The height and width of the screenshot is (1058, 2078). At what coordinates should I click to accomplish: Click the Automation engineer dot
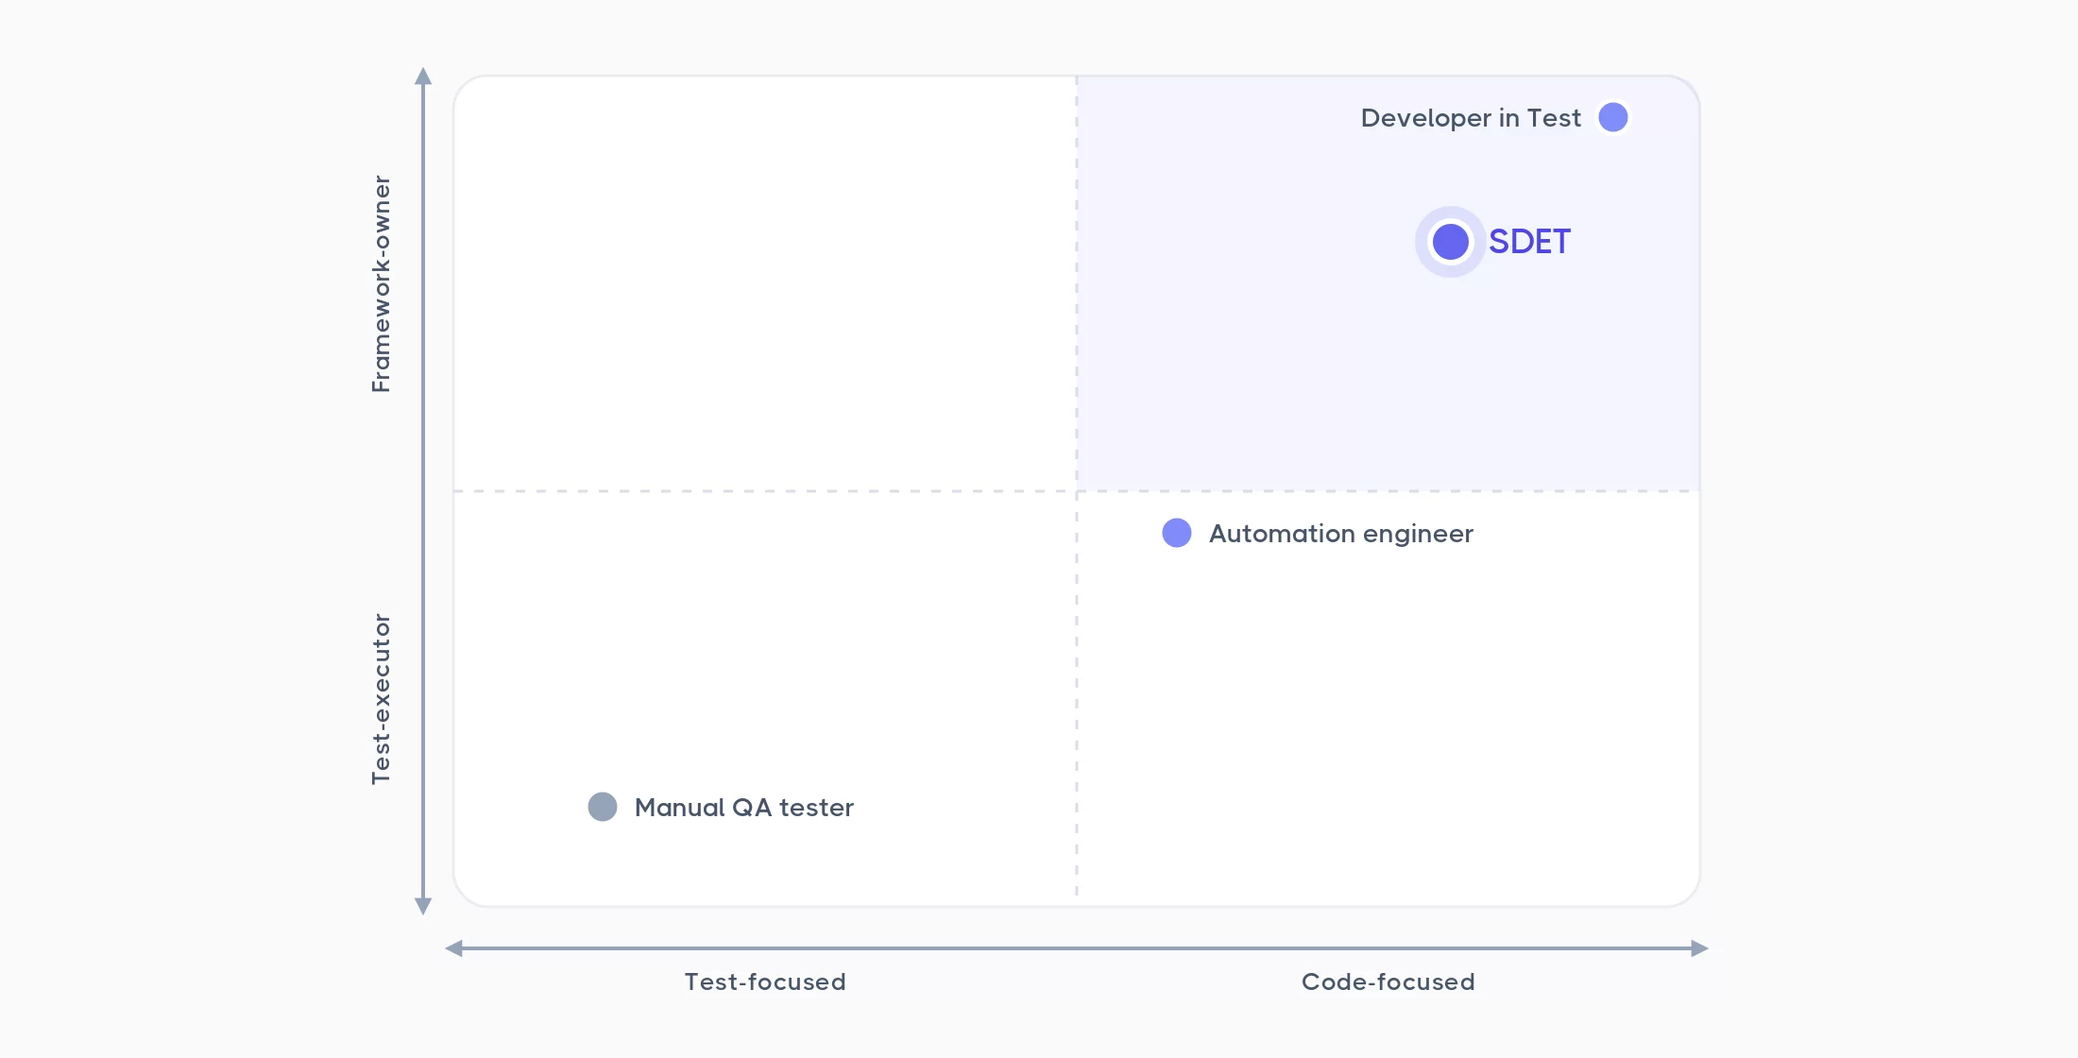[x=1176, y=533]
